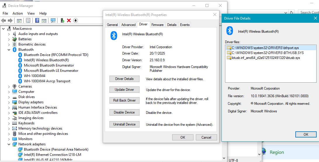
Task: Expand the Cameras node
Action: (9, 86)
